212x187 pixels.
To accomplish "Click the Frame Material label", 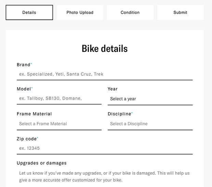I will pyautogui.click(x=34, y=114).
